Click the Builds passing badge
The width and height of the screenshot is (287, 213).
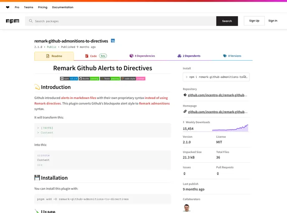[89, 79]
